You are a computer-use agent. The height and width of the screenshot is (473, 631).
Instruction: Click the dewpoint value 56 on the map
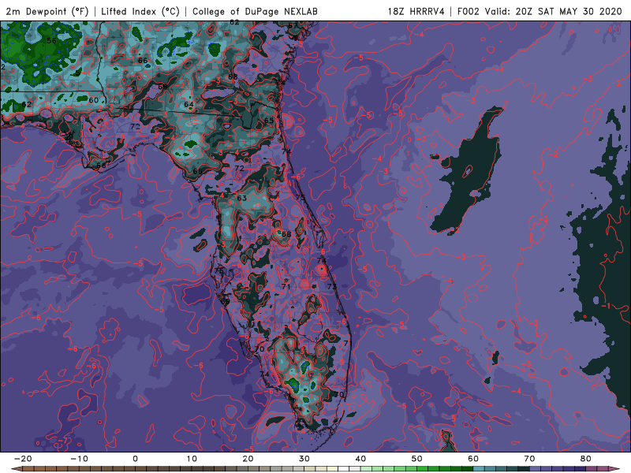coord(51,41)
